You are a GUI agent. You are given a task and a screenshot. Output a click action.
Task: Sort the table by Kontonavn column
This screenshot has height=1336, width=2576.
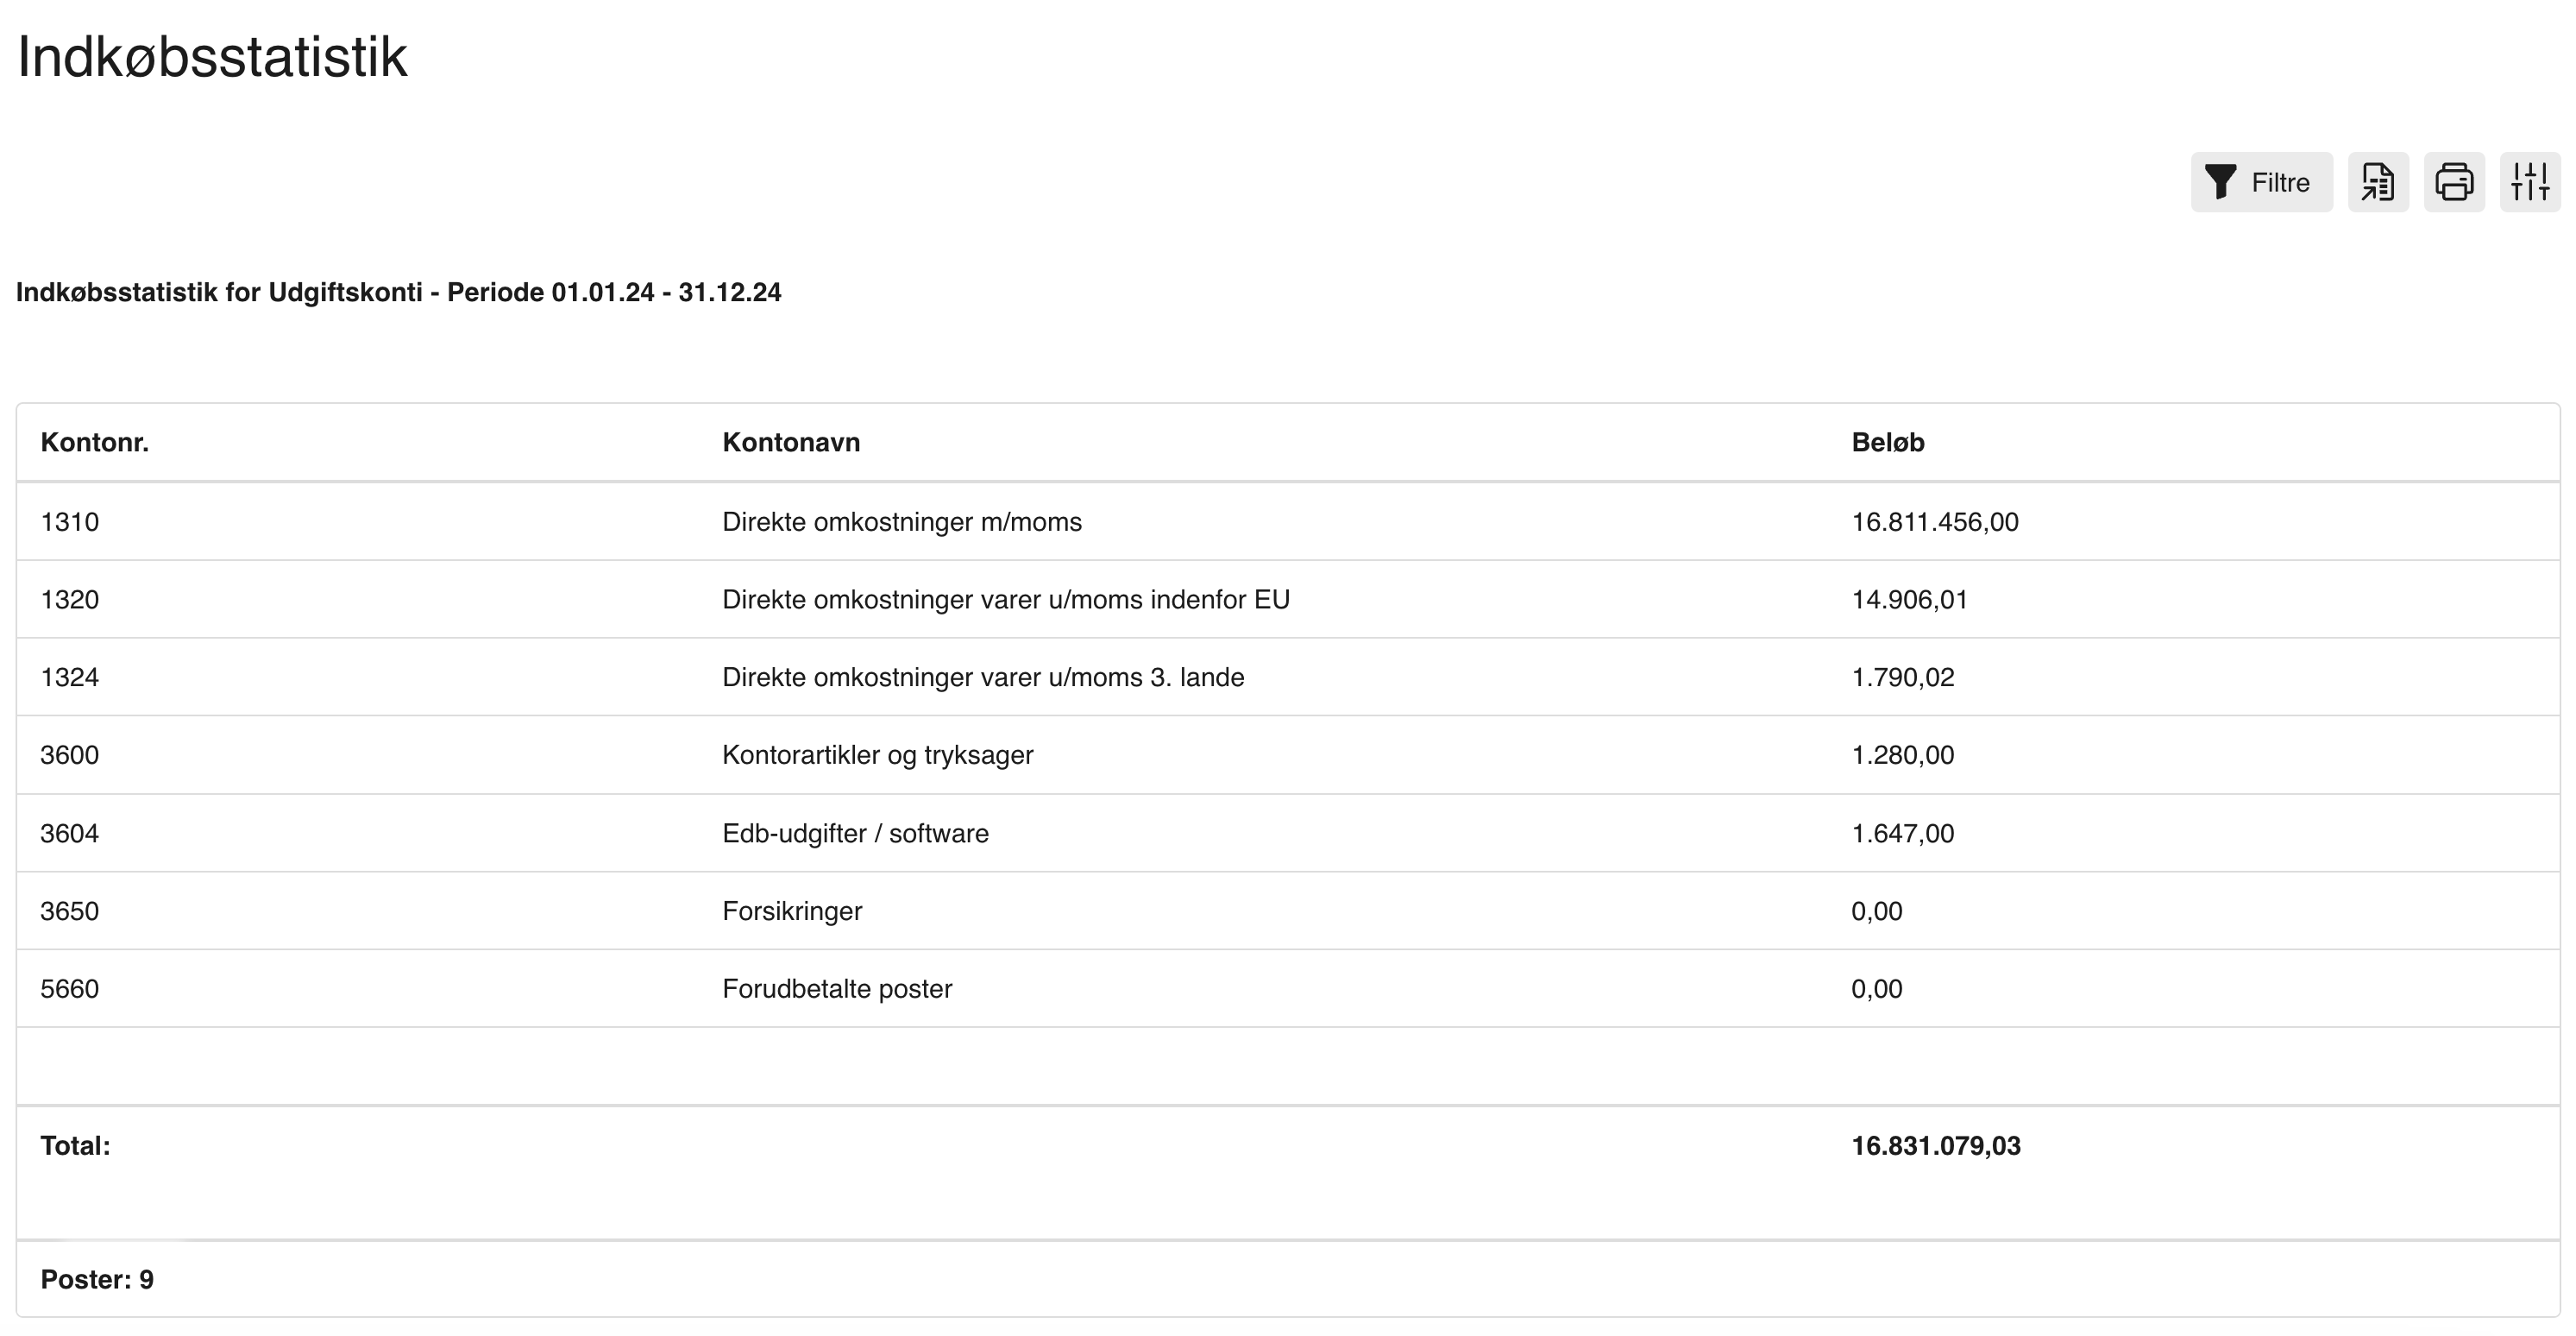pyautogui.click(x=791, y=441)
